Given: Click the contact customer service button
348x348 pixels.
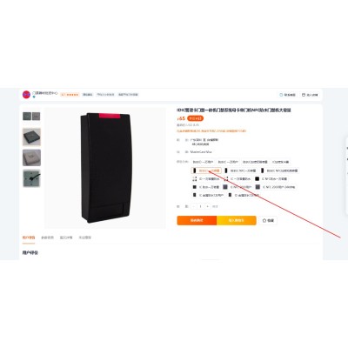Looking at the screenshot, I should tap(287, 95).
